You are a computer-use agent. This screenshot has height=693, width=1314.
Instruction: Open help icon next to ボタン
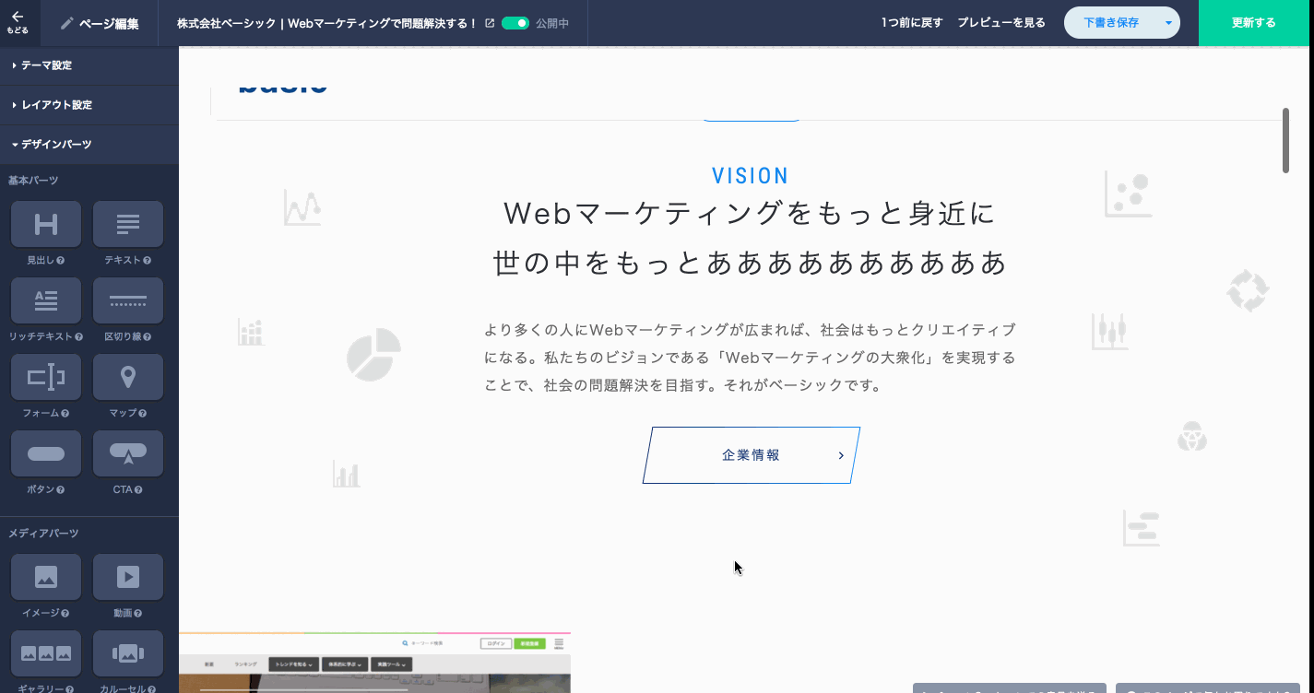click(x=60, y=490)
